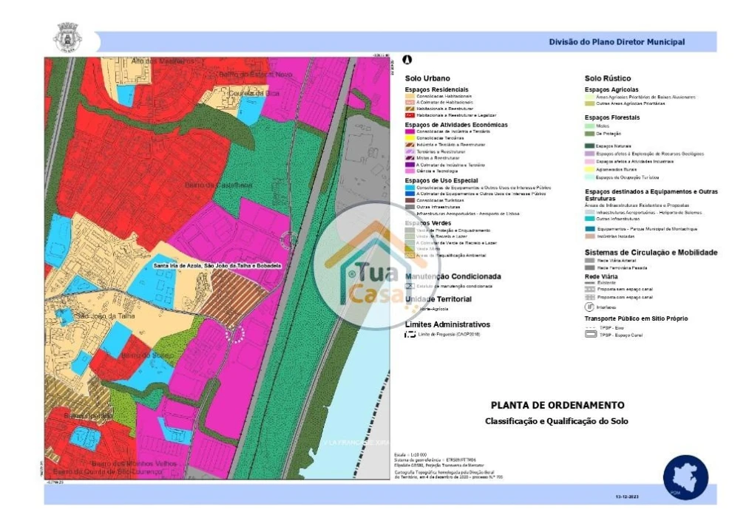Click the municipal coat of arms logo
Screen dimensions: 752x532
pos(68,37)
